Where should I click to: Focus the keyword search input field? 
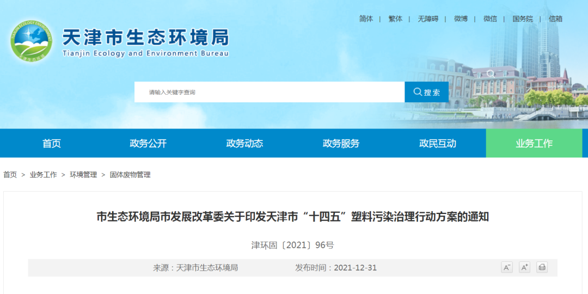(x=269, y=92)
